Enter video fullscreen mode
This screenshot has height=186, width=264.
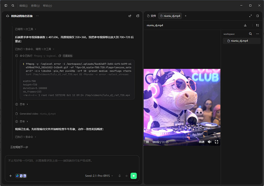(x=217, y=142)
